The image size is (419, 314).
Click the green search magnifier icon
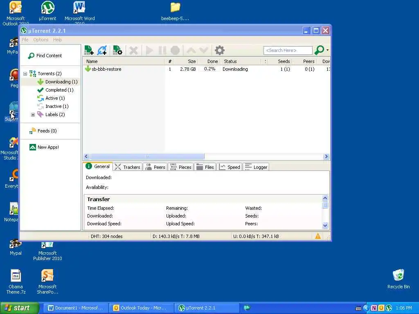click(319, 50)
